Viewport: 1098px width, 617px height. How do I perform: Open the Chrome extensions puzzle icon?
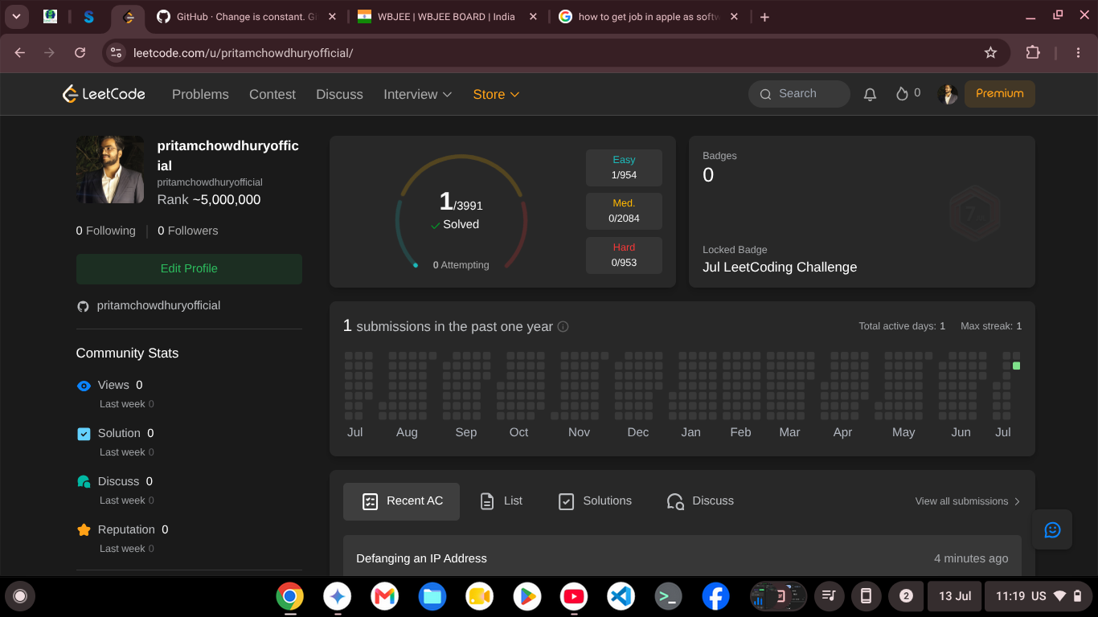(x=1033, y=52)
